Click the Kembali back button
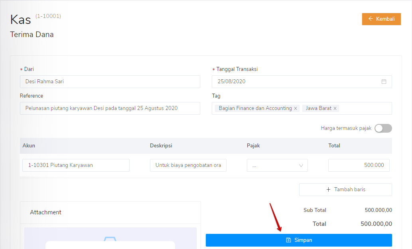Image resolution: width=412 pixels, height=249 pixels. click(x=381, y=19)
